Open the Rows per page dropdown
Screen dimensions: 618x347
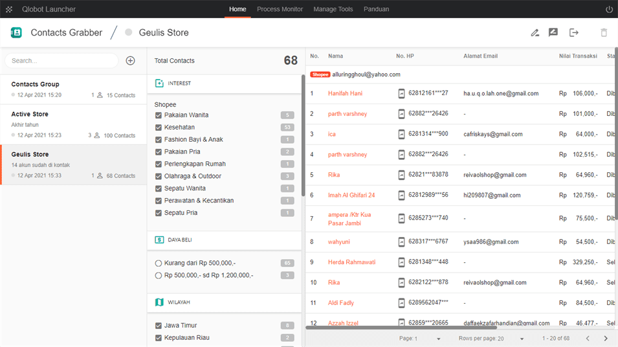(x=491, y=339)
